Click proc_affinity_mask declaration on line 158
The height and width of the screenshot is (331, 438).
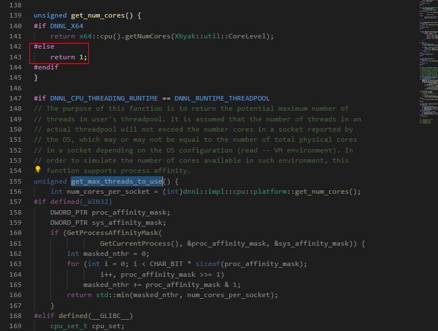129,212
